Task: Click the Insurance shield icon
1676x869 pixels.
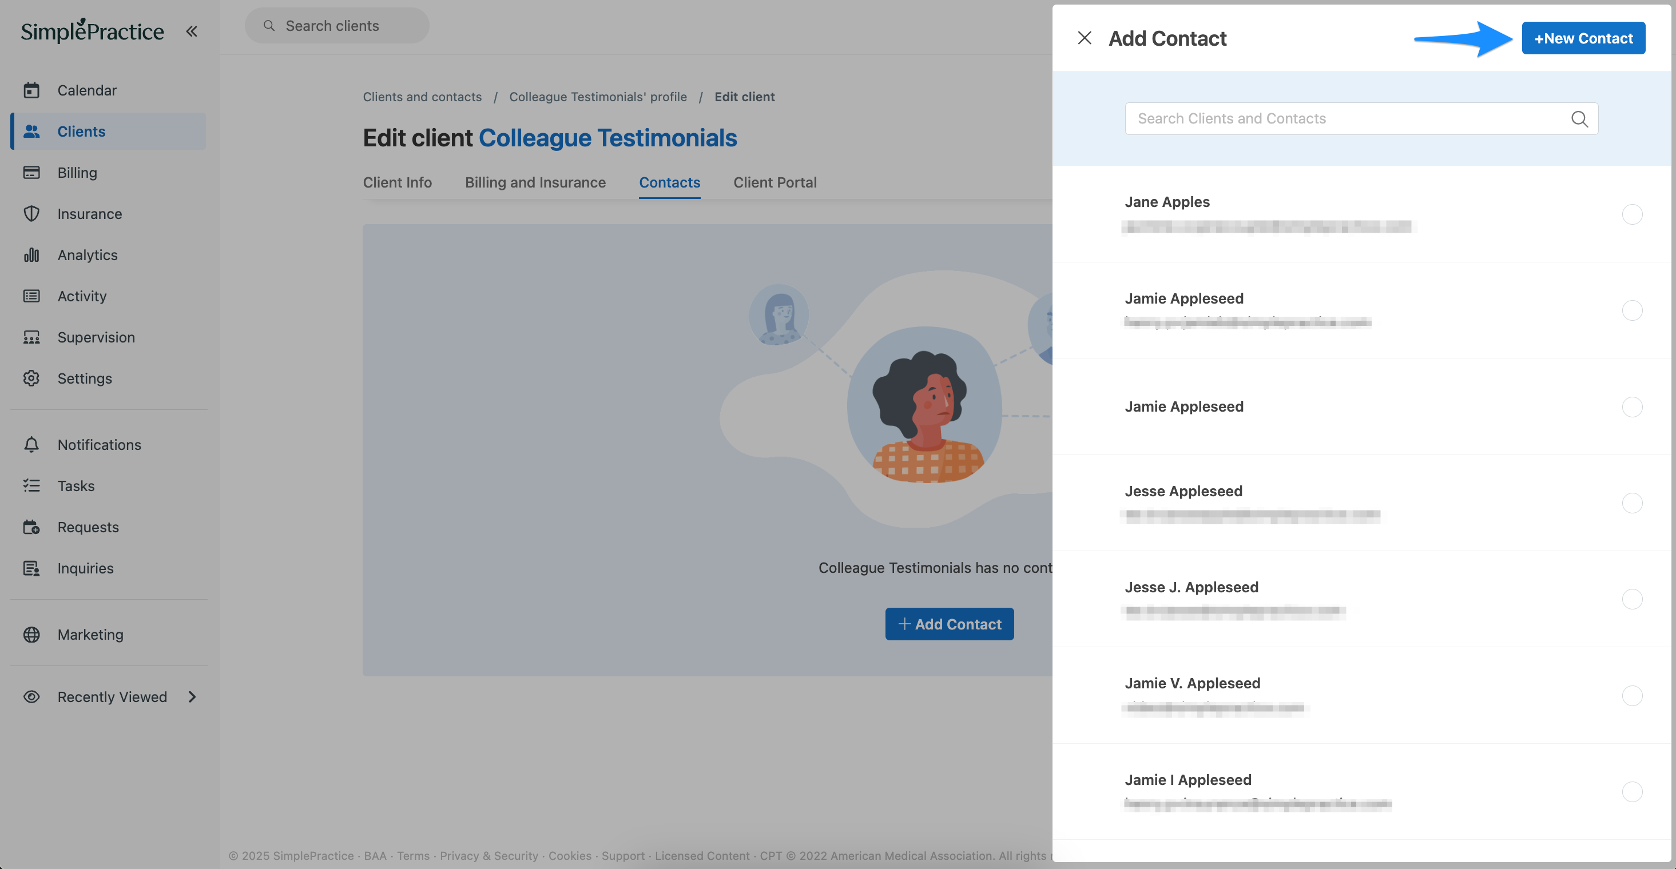Action: point(31,213)
